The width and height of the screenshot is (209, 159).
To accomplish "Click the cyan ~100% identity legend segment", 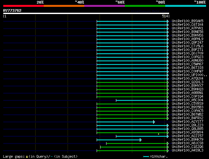I will pyautogui.click(x=185, y=6).
